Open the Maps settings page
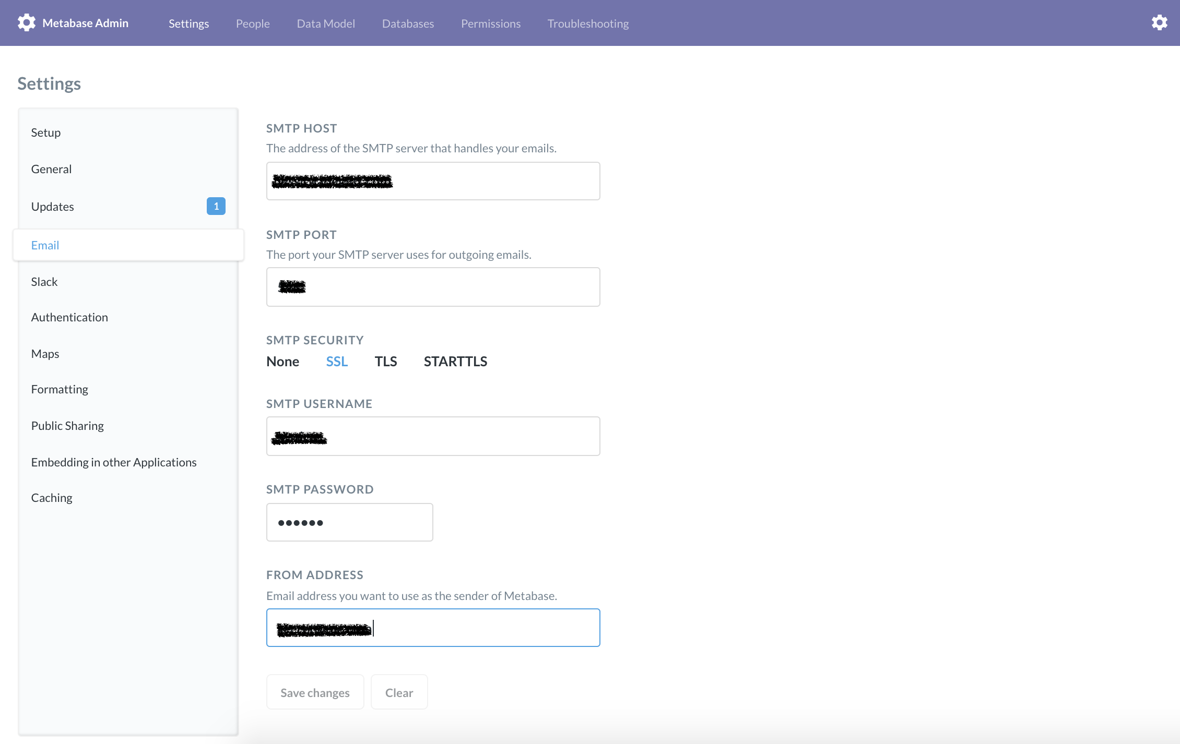 45,353
